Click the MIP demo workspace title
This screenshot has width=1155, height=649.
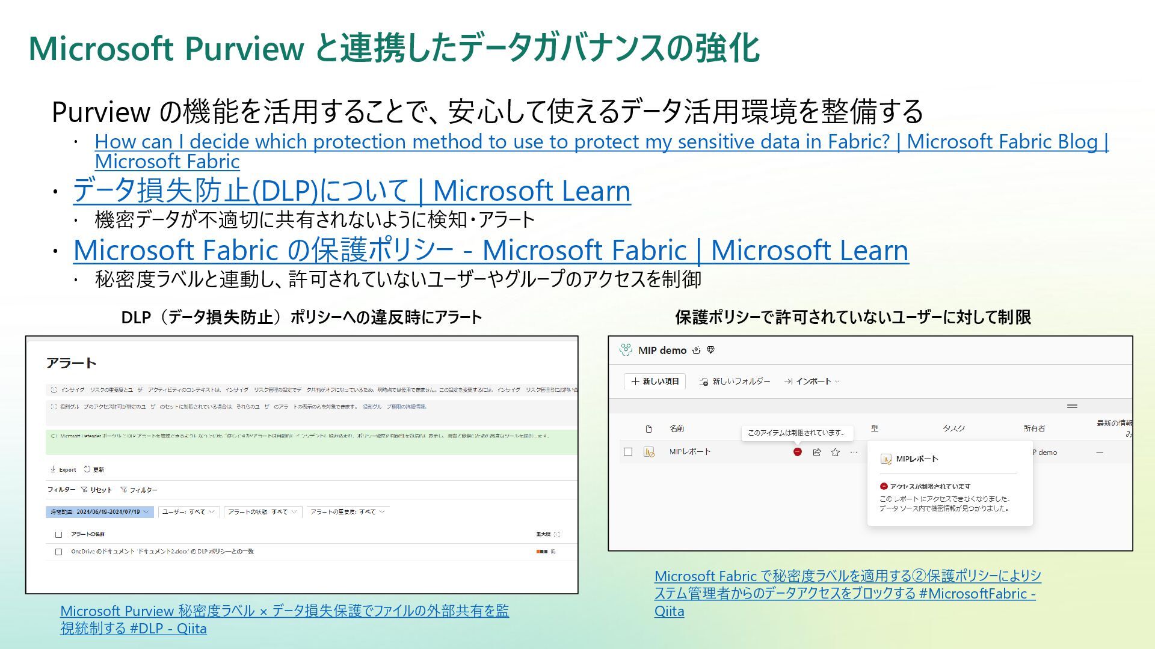tap(662, 350)
